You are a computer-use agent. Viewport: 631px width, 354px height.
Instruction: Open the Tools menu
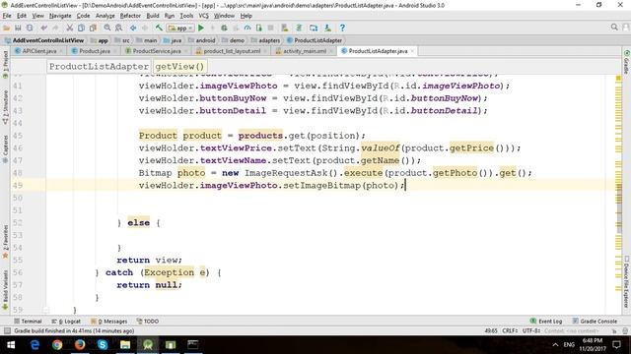[186, 16]
